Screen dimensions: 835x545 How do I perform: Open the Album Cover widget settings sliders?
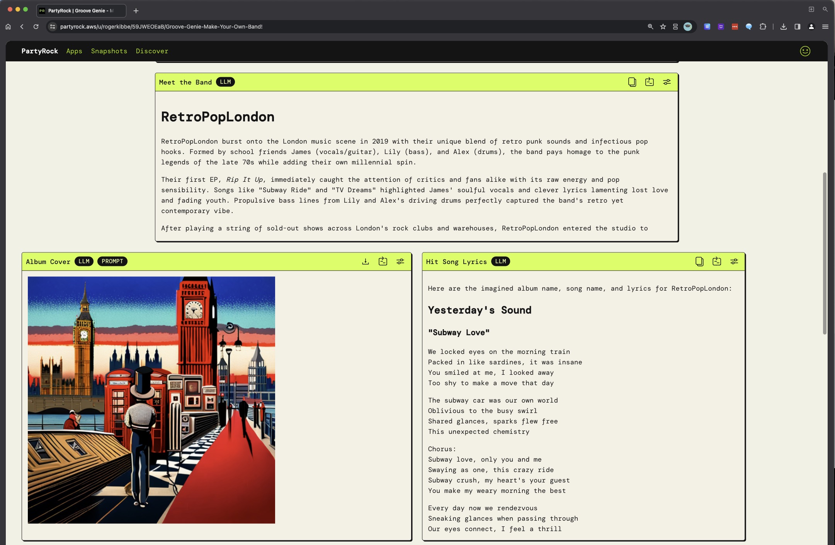pyautogui.click(x=400, y=261)
